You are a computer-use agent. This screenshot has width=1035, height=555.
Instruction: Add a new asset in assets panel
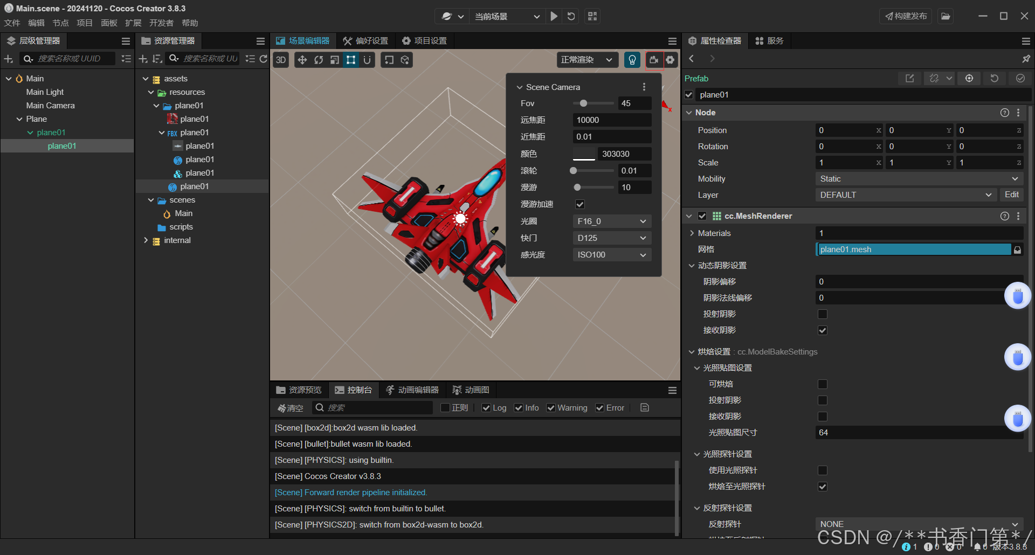tap(143, 59)
